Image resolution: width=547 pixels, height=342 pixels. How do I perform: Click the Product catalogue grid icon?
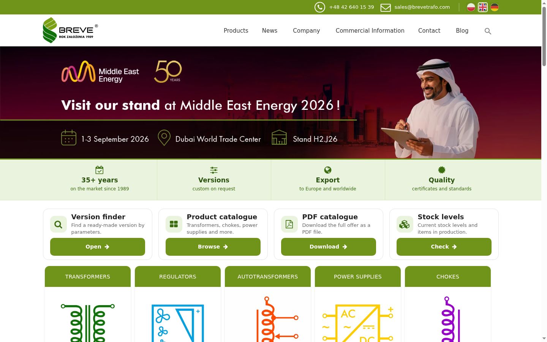click(174, 224)
